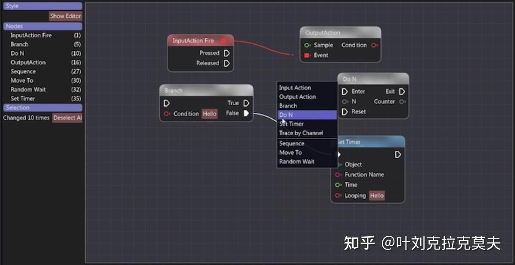The height and width of the screenshot is (265, 515).
Task: Click the False output arrow on Branch node
Action: (x=245, y=113)
